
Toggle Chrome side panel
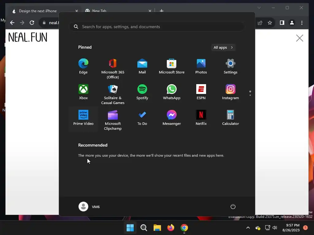click(282, 23)
